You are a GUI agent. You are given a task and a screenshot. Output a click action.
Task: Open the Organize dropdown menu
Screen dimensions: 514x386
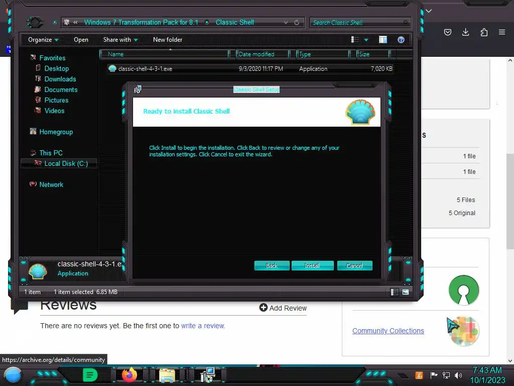tap(43, 40)
